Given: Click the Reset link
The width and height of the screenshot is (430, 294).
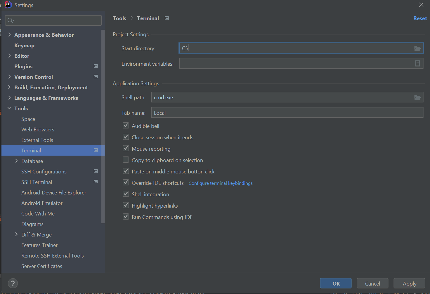Looking at the screenshot, I should (x=420, y=18).
